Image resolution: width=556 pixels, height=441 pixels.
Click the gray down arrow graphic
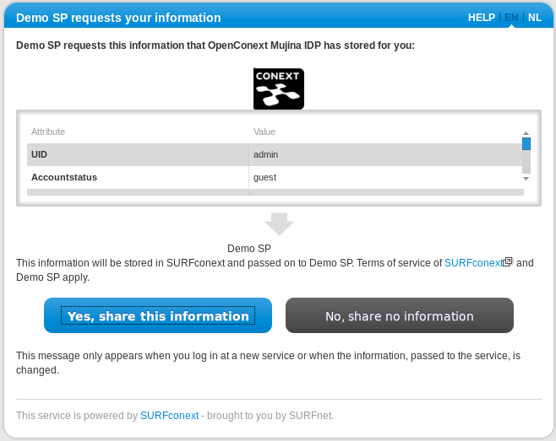tap(279, 224)
